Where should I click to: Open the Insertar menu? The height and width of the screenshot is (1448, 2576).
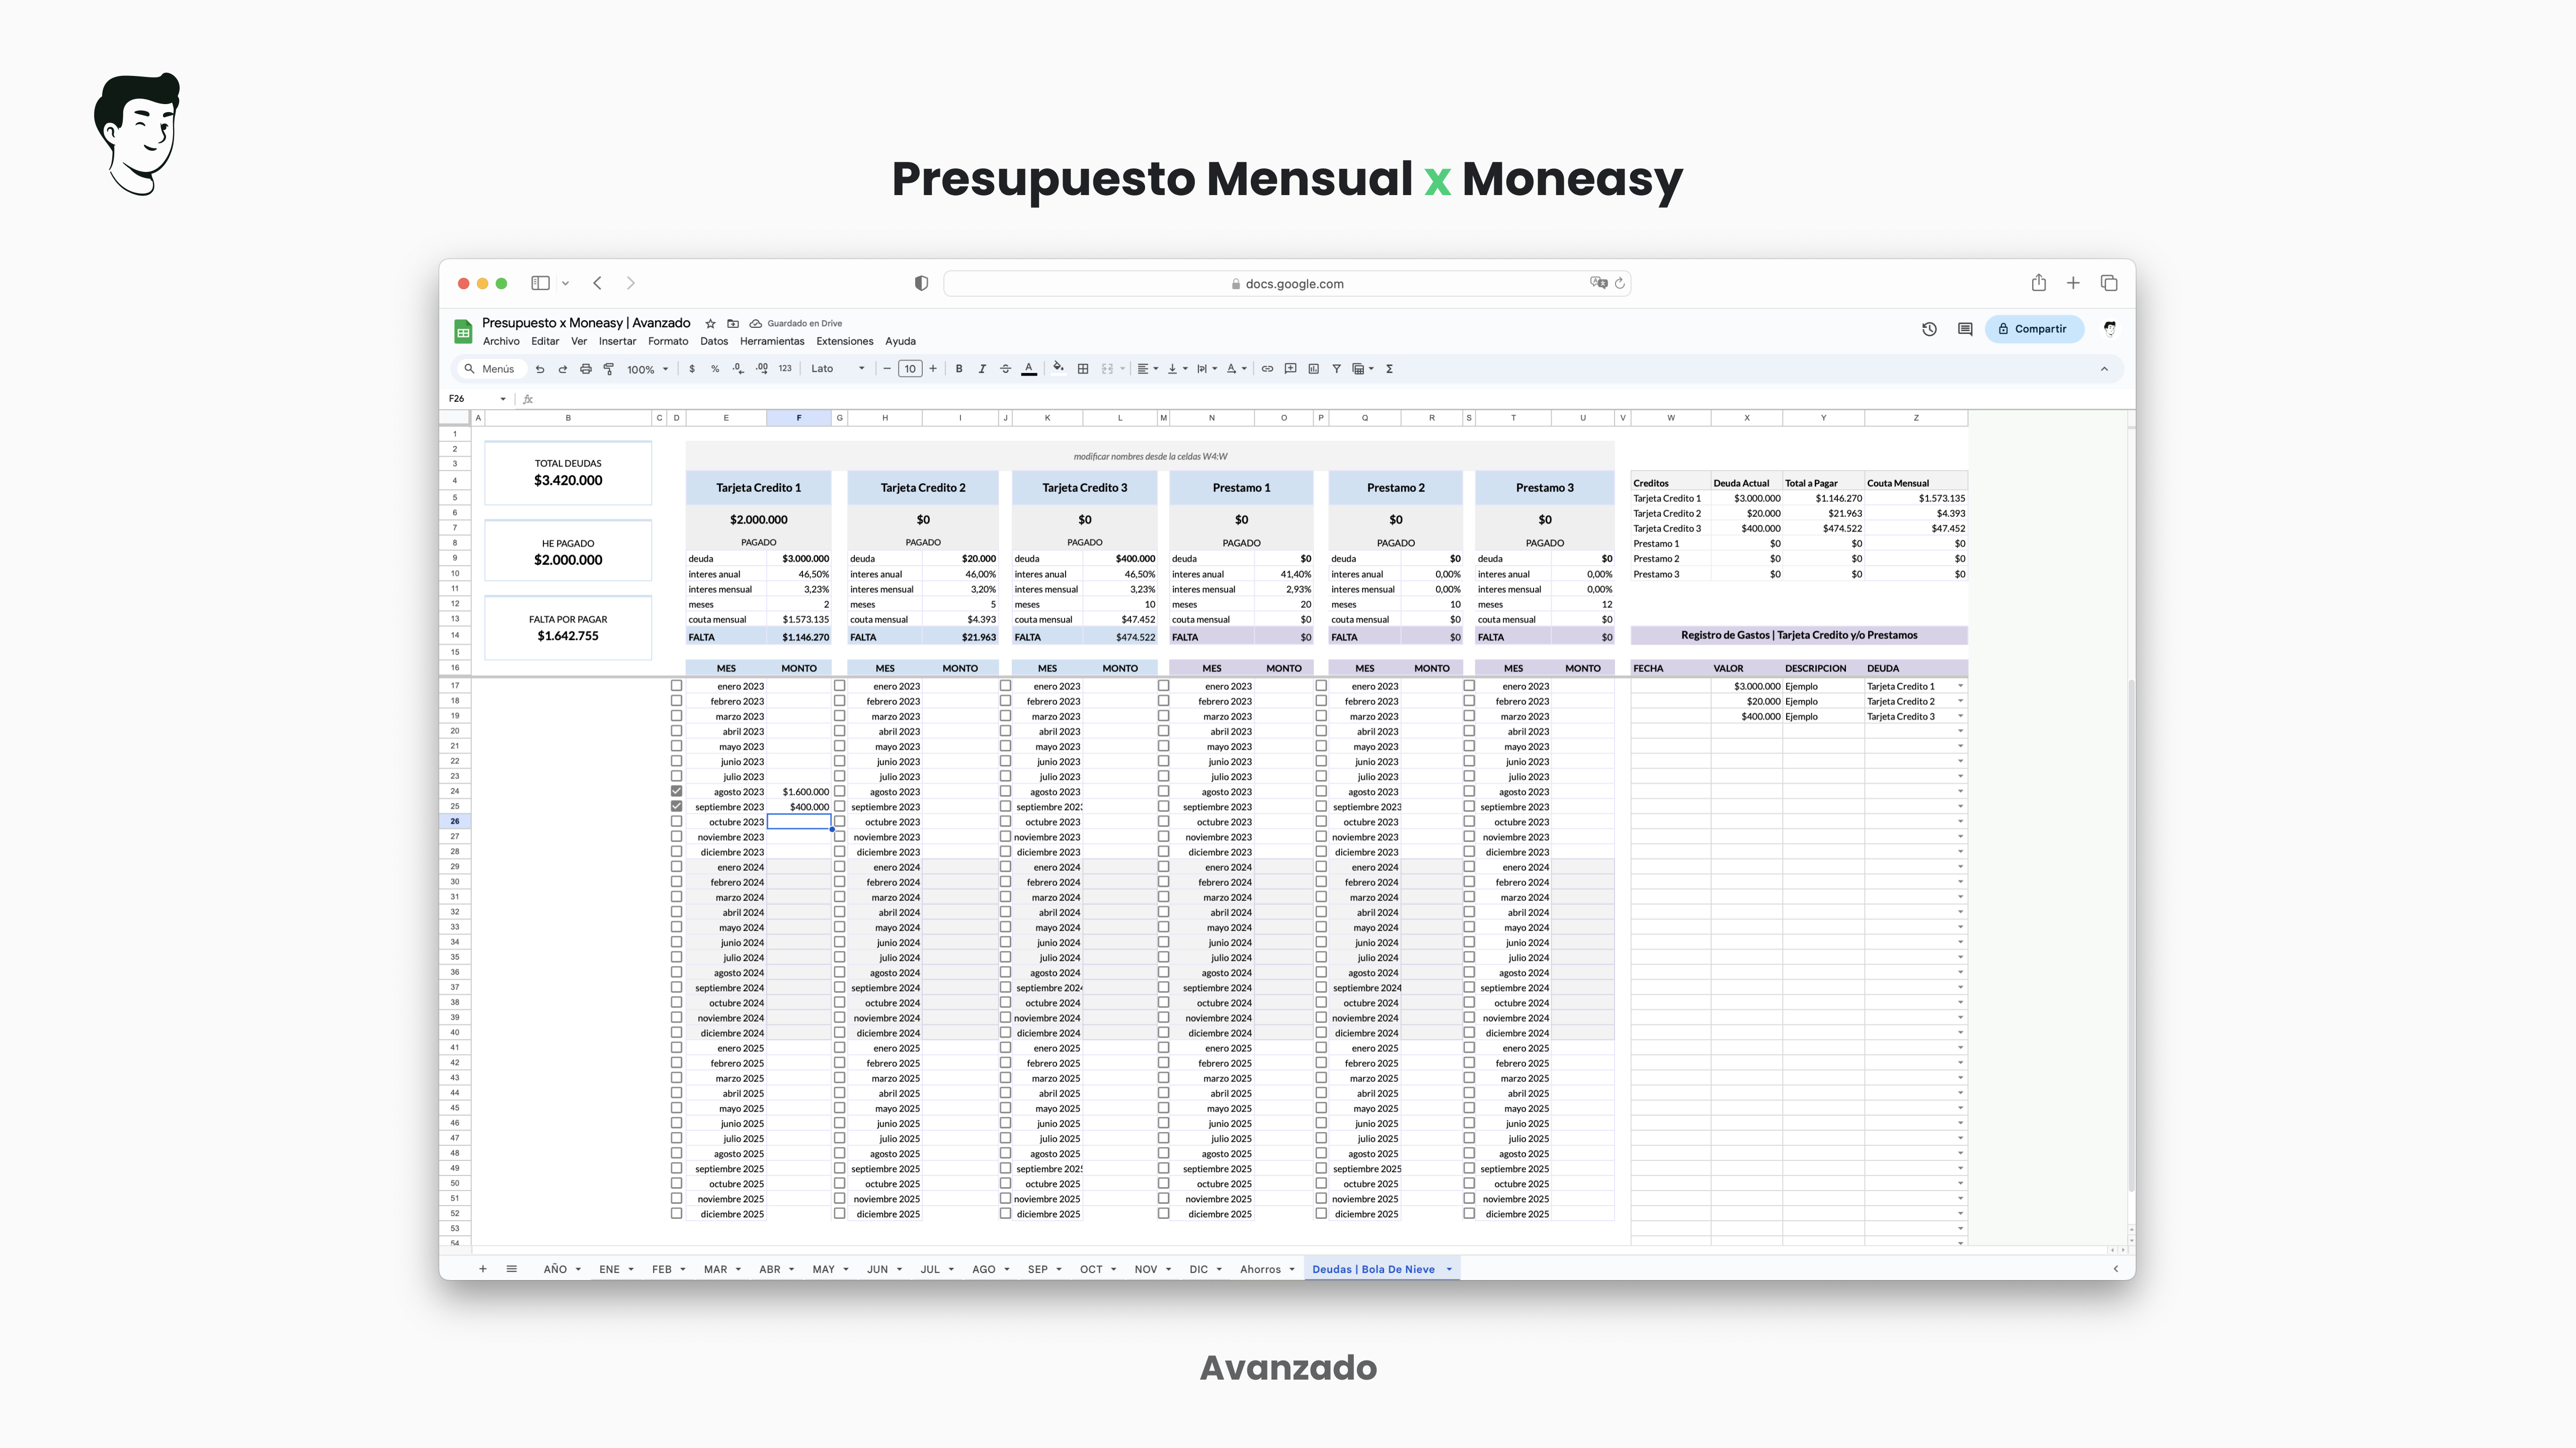617,342
